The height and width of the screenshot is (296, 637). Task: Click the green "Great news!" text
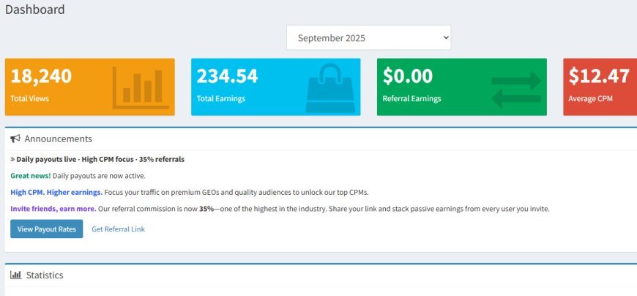tap(31, 176)
